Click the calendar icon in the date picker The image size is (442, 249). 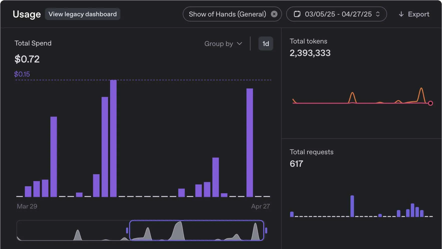(x=298, y=14)
